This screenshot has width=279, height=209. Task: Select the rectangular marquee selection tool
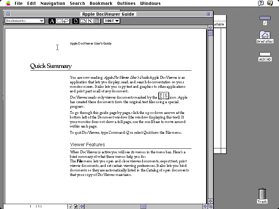pos(59,21)
